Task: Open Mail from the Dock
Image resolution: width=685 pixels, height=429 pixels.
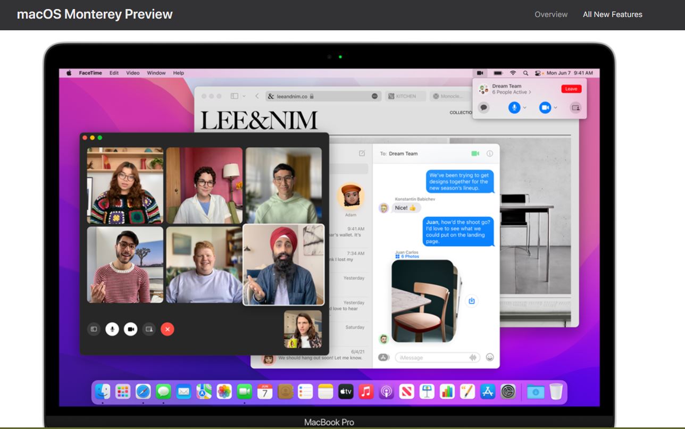Action: [x=183, y=392]
